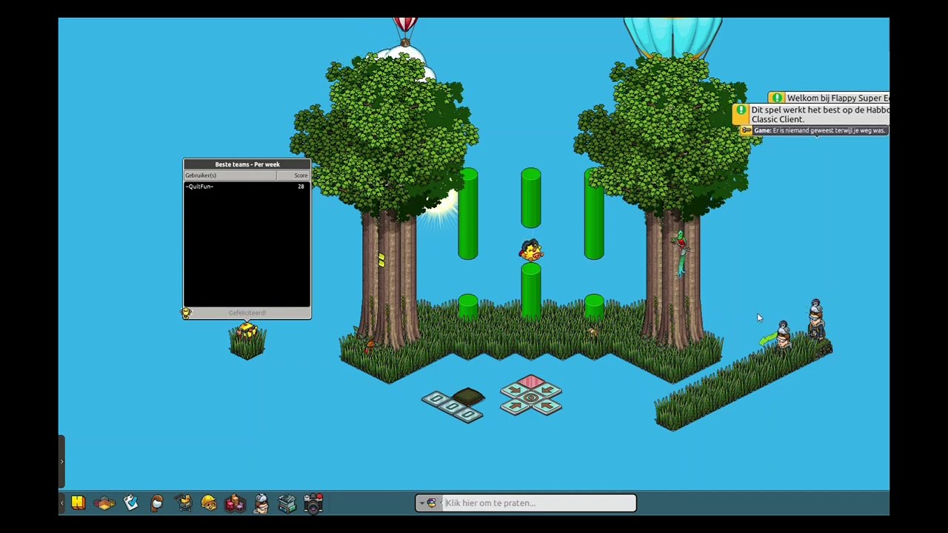Click the dark cushion on the tile row
Viewport: 948px width, 533px height.
click(469, 397)
